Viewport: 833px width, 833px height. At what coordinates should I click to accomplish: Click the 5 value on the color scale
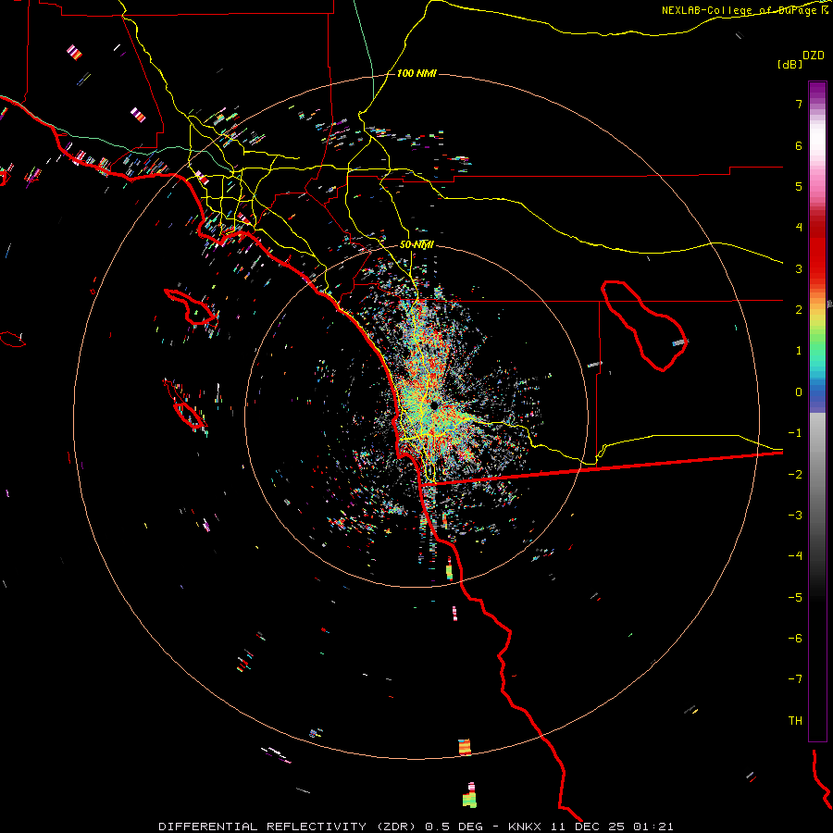point(799,186)
